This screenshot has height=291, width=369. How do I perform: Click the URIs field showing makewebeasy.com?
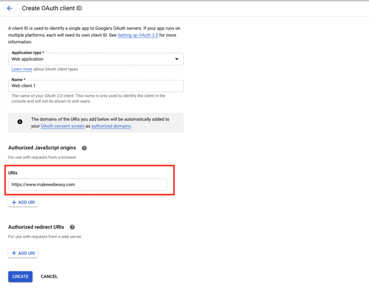pos(88,185)
